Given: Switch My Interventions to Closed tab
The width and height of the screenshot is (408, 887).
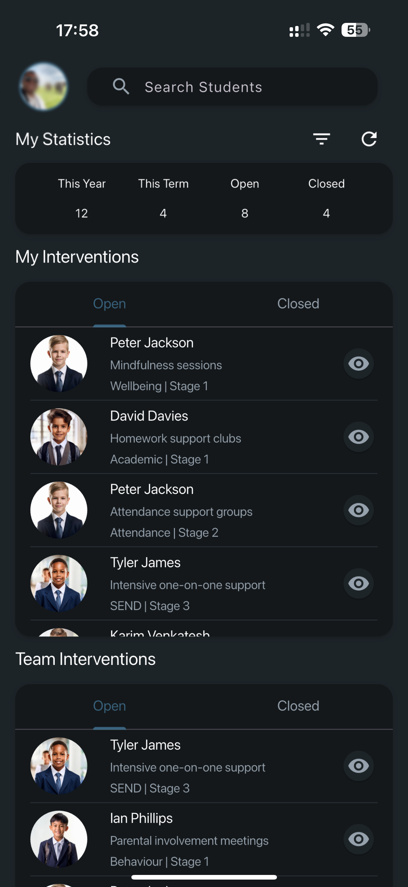Looking at the screenshot, I should (x=298, y=304).
